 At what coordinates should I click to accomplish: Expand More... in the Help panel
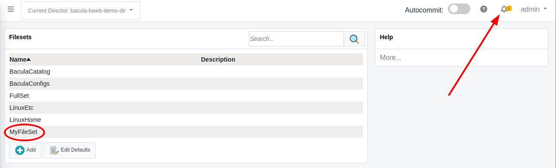390,57
